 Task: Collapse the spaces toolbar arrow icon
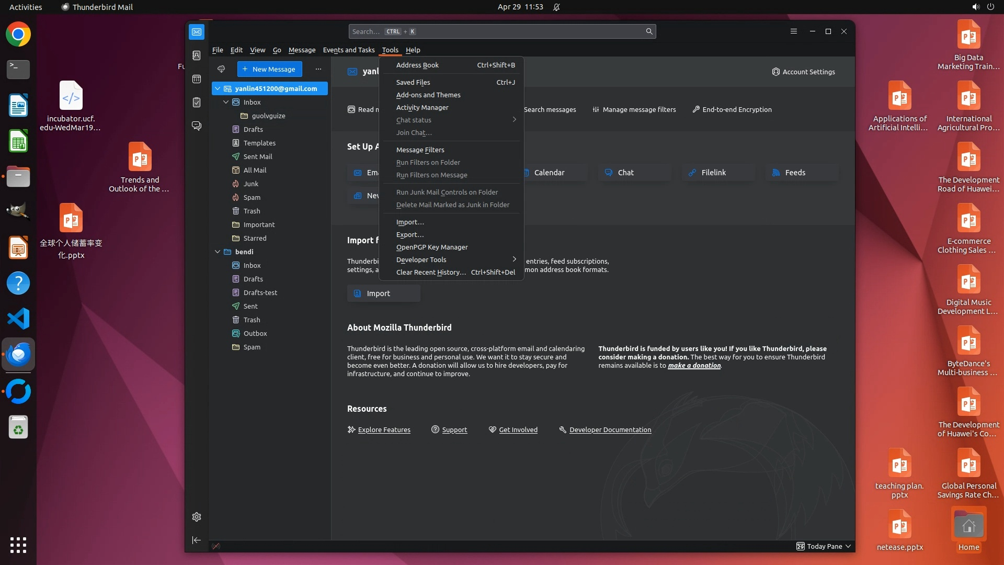197,540
